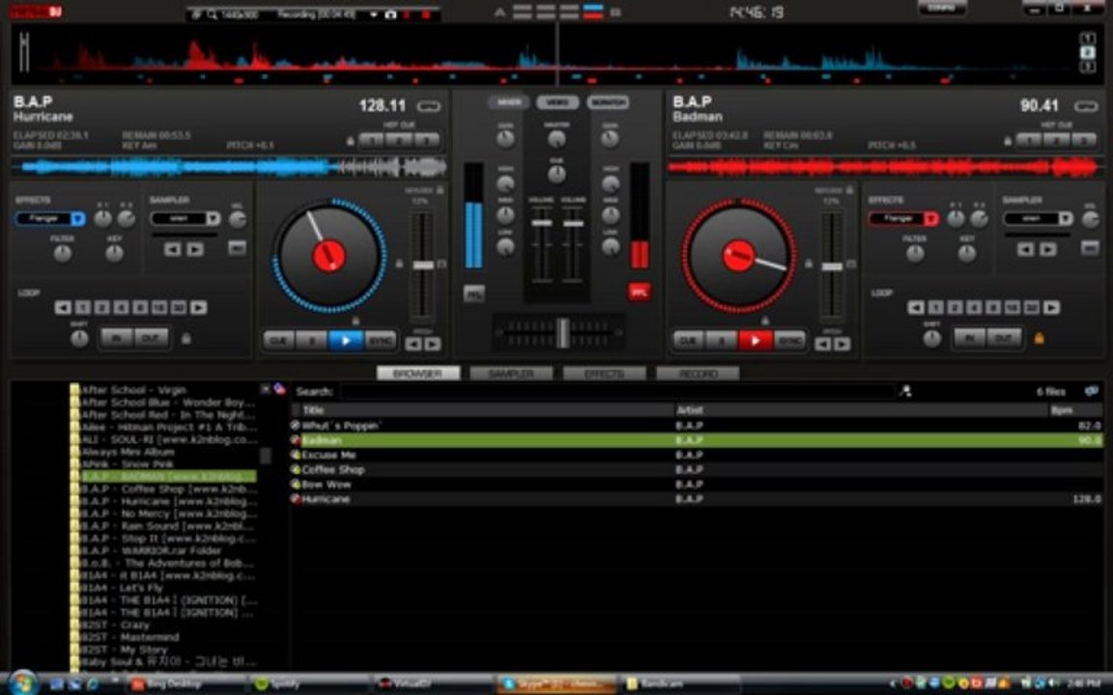Trigger hot cue 1 on left deck
The height and width of the screenshot is (695, 1113).
371,140
